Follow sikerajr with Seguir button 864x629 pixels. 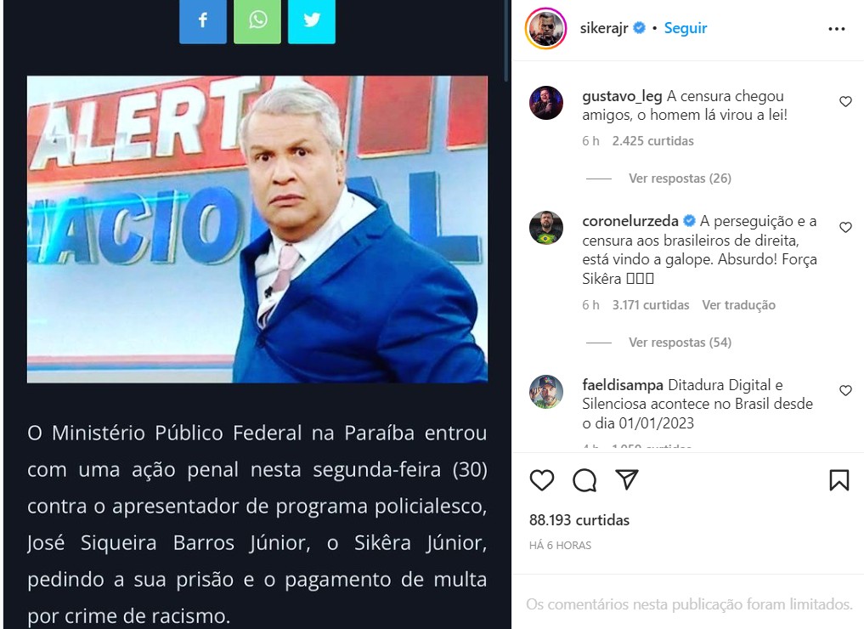pos(686,28)
